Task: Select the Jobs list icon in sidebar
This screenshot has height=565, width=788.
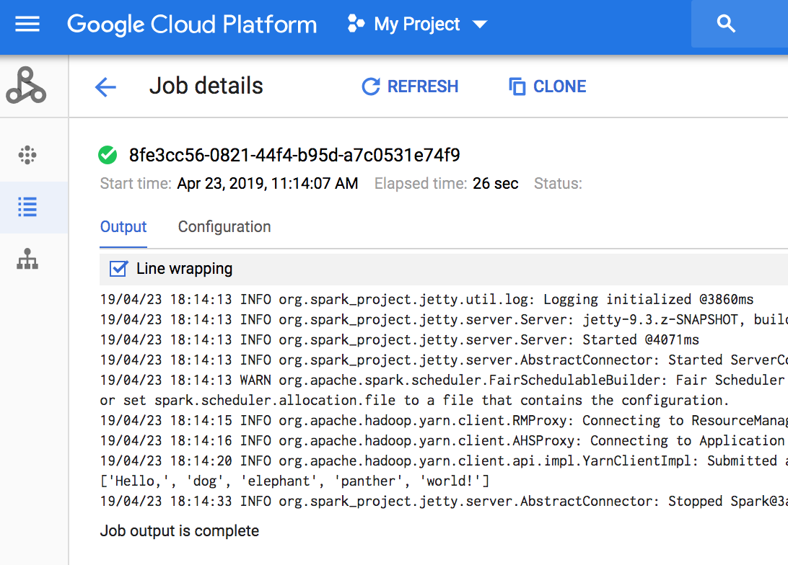Action: pyautogui.click(x=27, y=208)
